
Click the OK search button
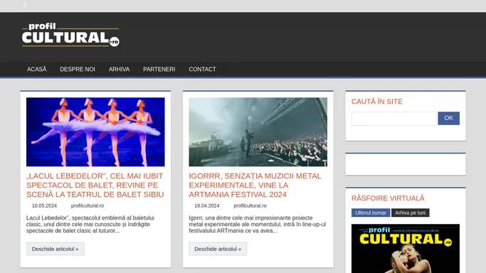click(x=448, y=118)
